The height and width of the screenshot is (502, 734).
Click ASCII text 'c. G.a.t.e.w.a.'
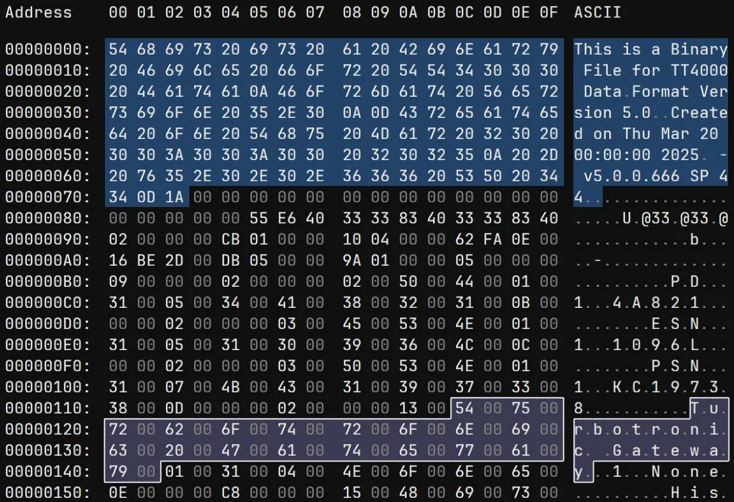[x=651, y=451]
